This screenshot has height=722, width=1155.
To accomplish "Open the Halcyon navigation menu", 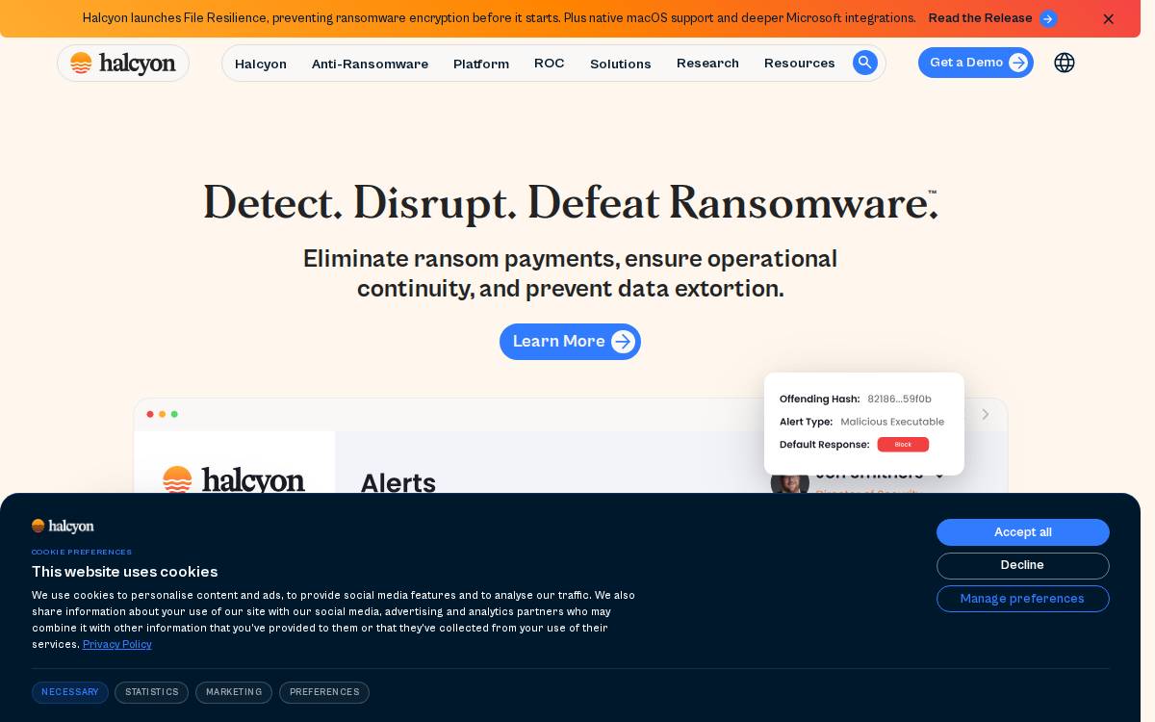I will coord(261,64).
